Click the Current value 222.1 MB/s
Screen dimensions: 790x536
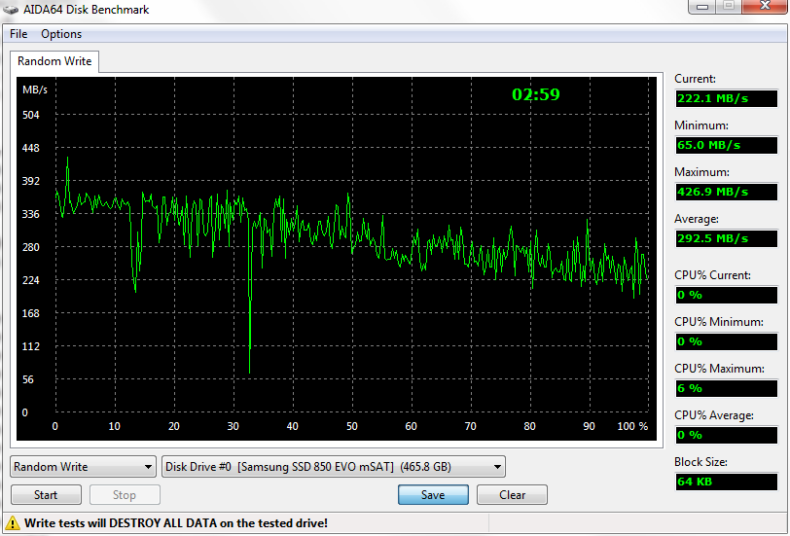(727, 98)
